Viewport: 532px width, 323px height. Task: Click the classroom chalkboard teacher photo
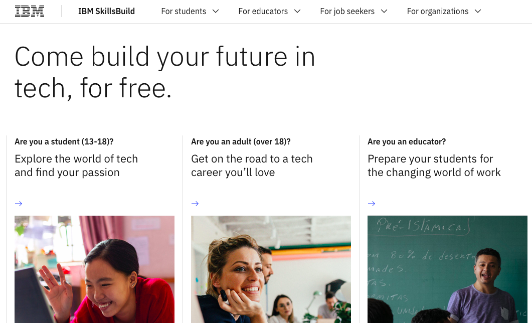(x=447, y=269)
